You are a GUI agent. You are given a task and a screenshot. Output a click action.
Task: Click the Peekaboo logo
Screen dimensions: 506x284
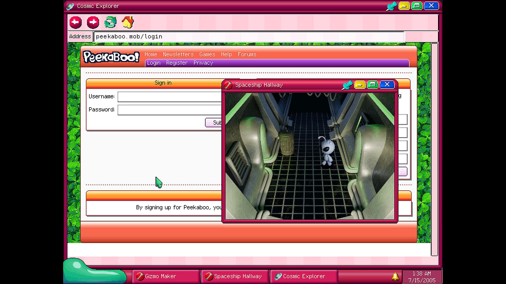(x=111, y=57)
